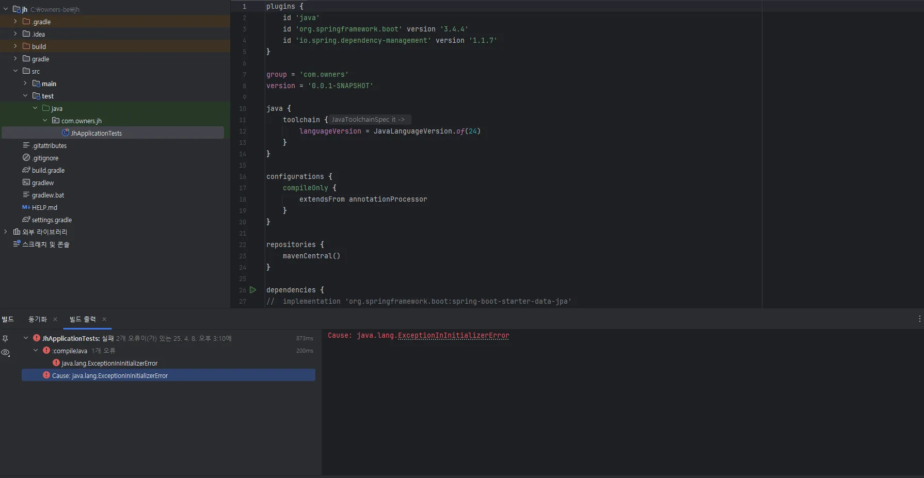Switch to the 빌드 출력 tab

pyautogui.click(x=83, y=319)
